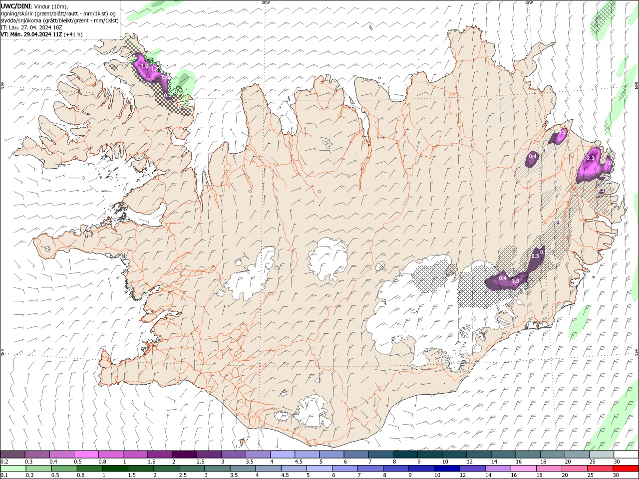
Task: Select the lavender 14 rain scale swatch
Action: tap(497, 469)
